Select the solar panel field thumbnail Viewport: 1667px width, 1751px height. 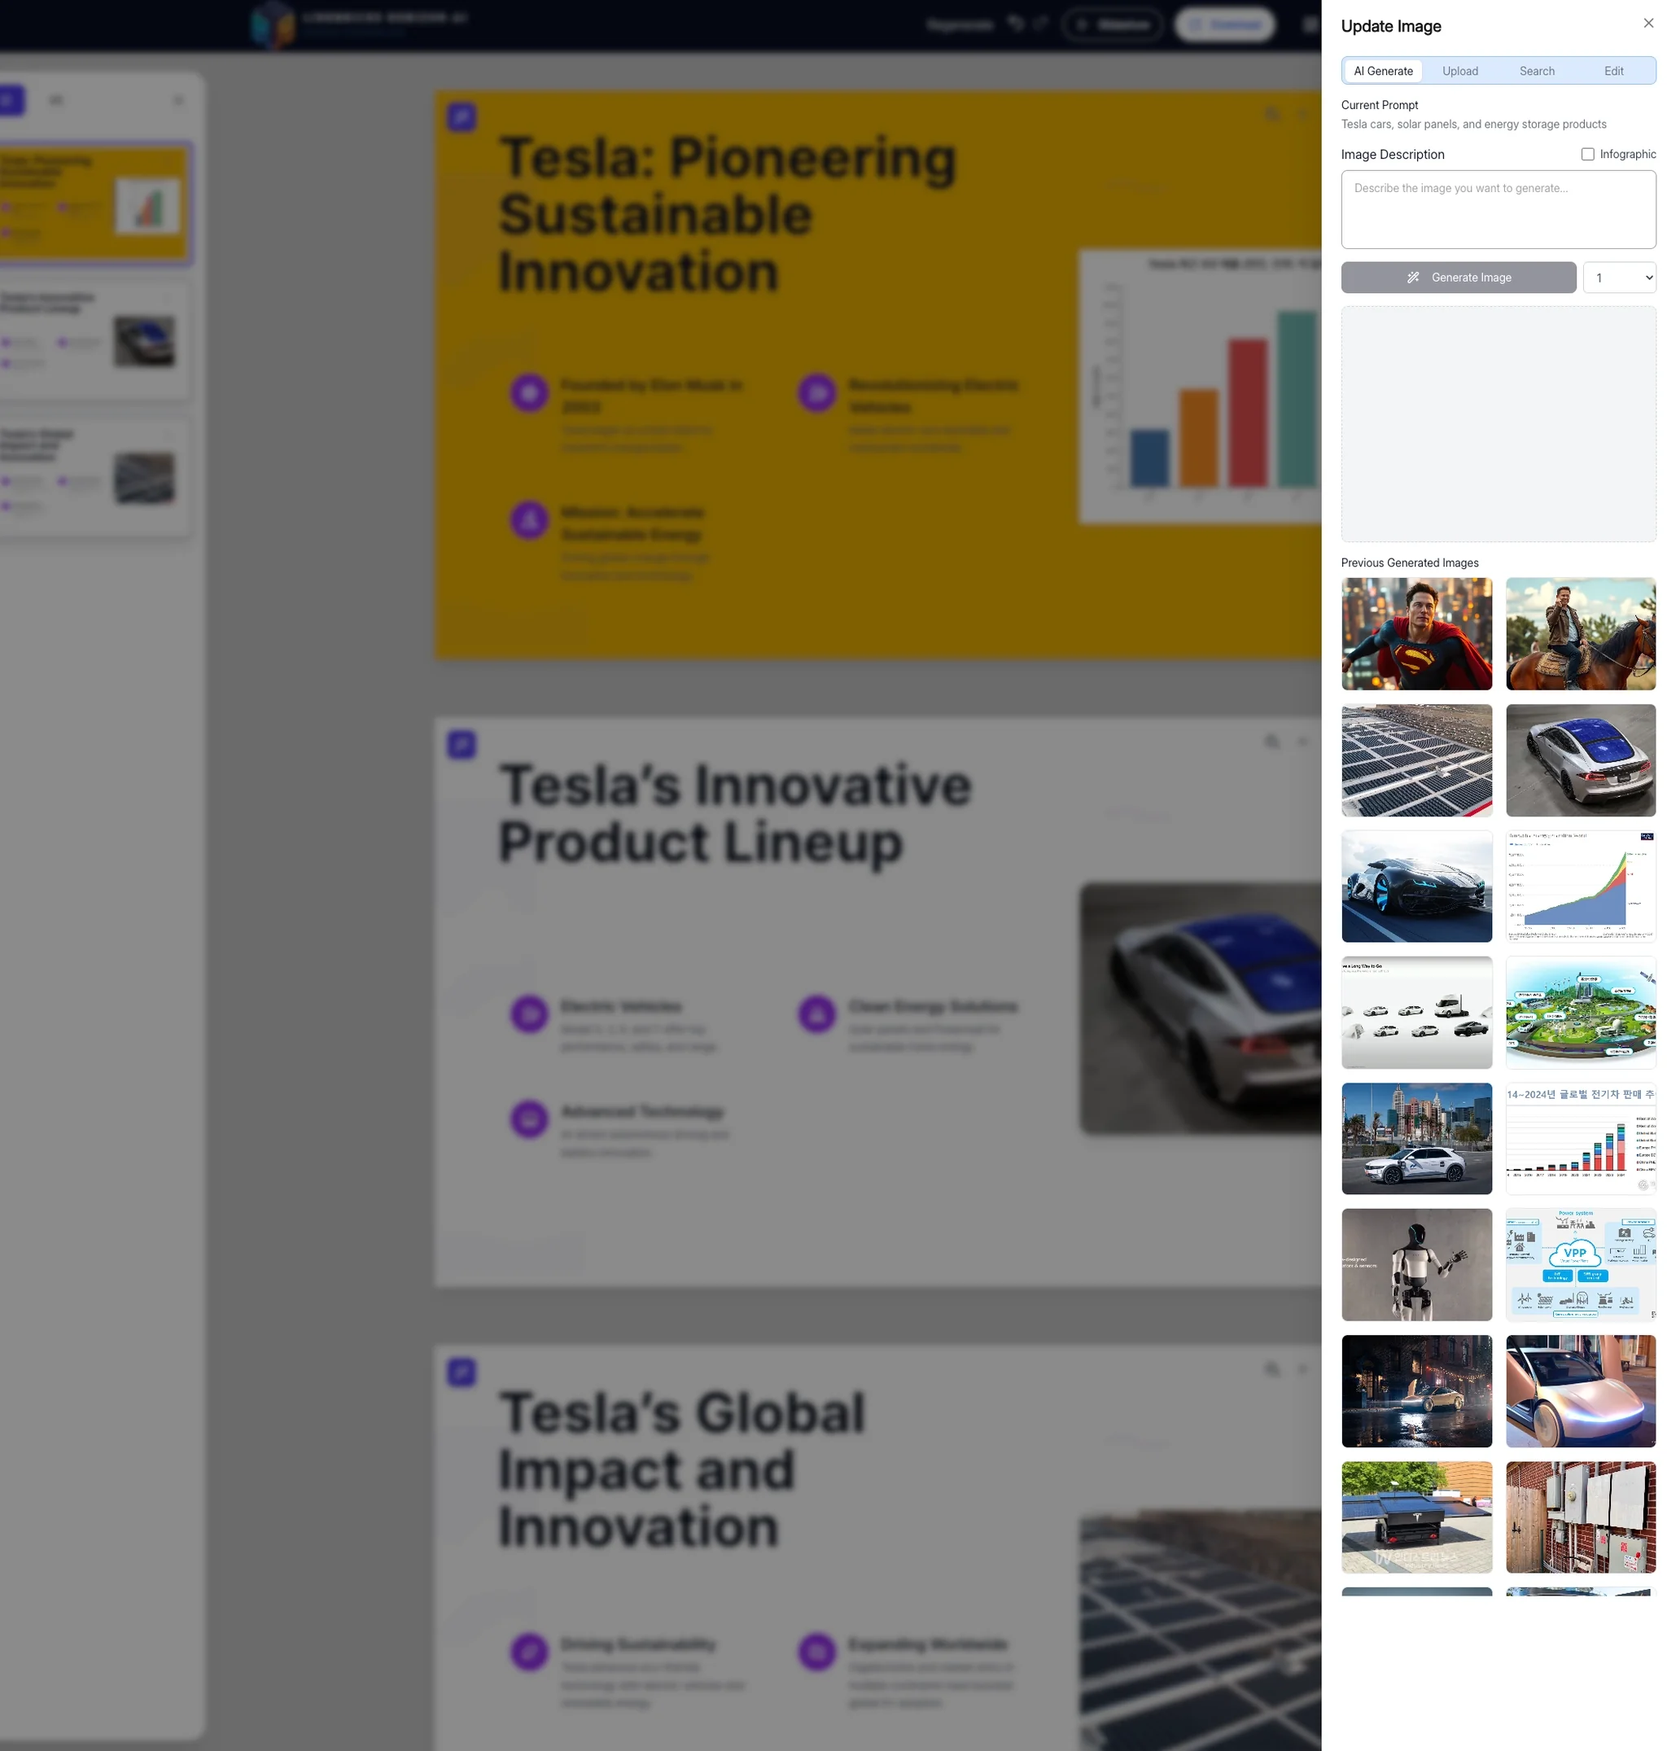(1415, 760)
